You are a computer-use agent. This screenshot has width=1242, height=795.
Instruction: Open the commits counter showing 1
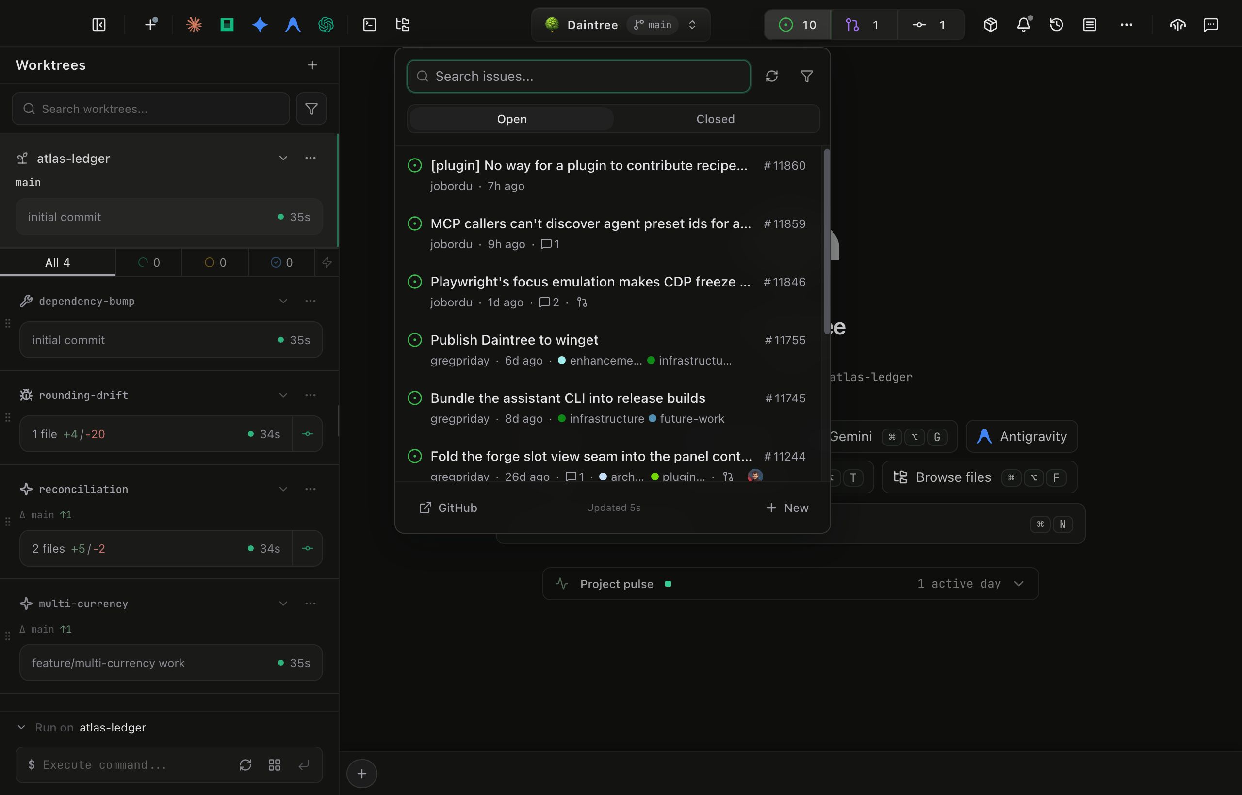pyautogui.click(x=931, y=25)
